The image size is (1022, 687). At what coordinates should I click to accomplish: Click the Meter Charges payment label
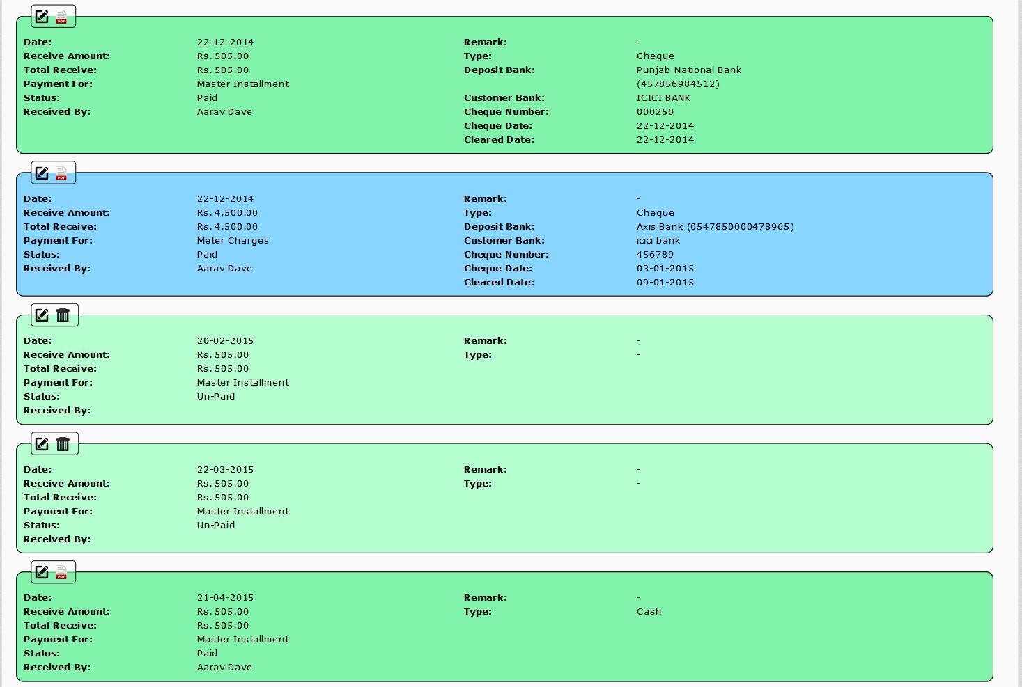coord(233,241)
